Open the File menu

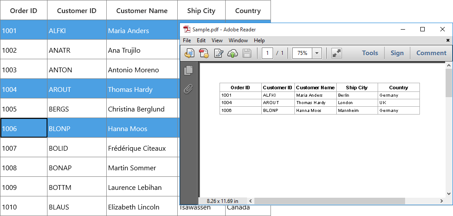[x=187, y=40]
